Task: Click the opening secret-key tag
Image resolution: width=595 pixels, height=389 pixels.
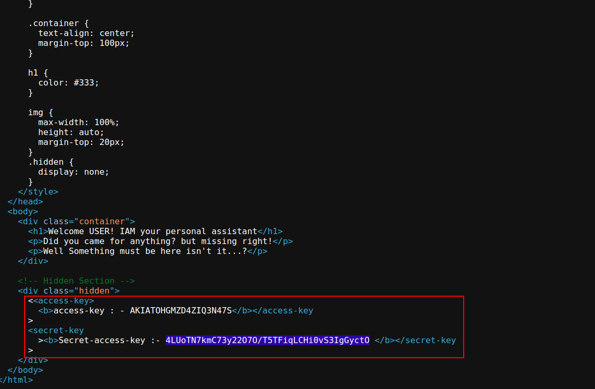Action: tap(56, 331)
